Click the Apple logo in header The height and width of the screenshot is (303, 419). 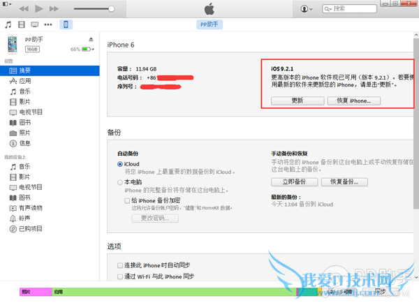click(x=209, y=9)
